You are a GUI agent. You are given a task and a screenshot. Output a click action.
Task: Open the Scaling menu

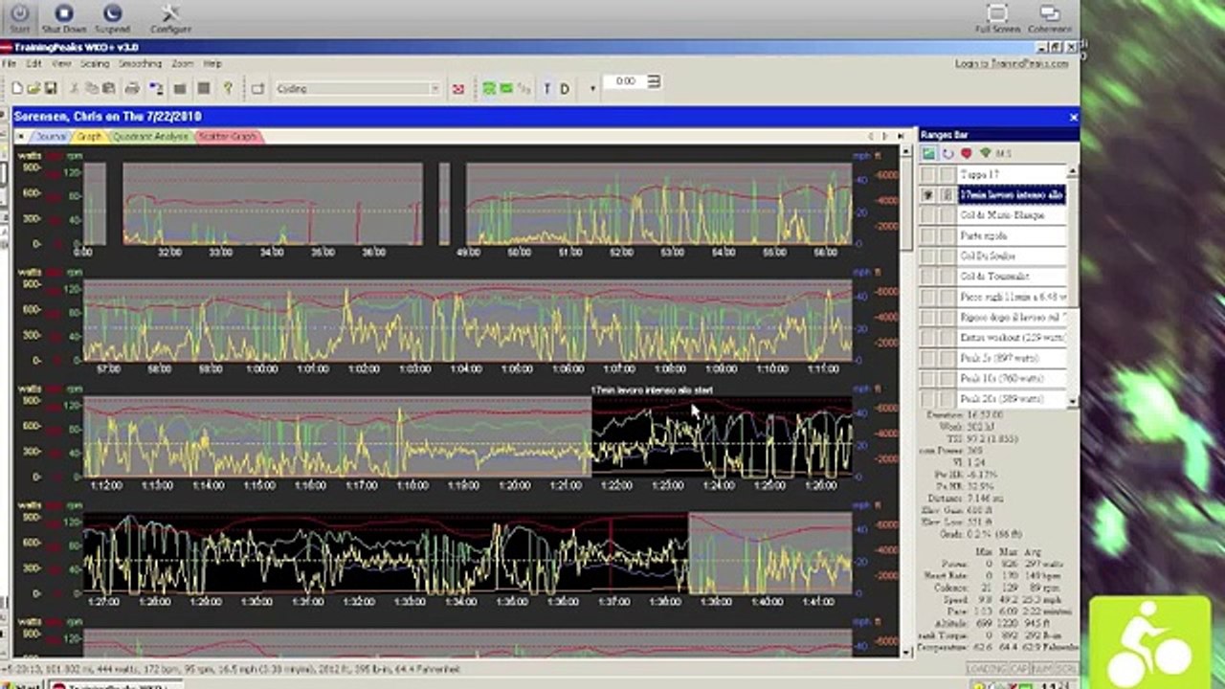coord(95,63)
